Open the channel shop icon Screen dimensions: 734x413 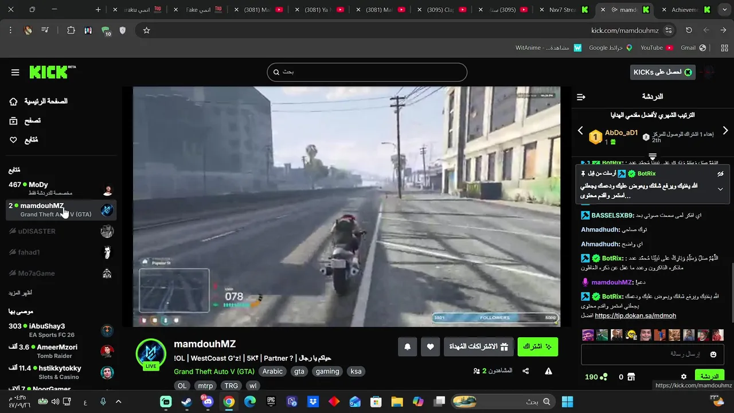pyautogui.click(x=631, y=377)
